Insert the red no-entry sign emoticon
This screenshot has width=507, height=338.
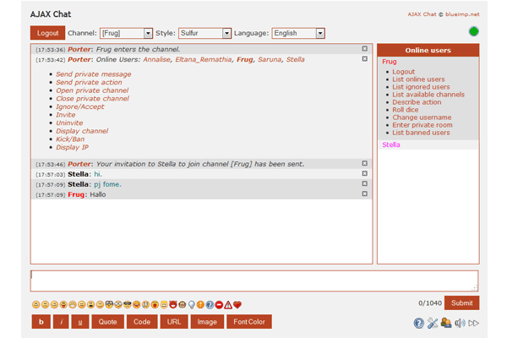point(219,304)
